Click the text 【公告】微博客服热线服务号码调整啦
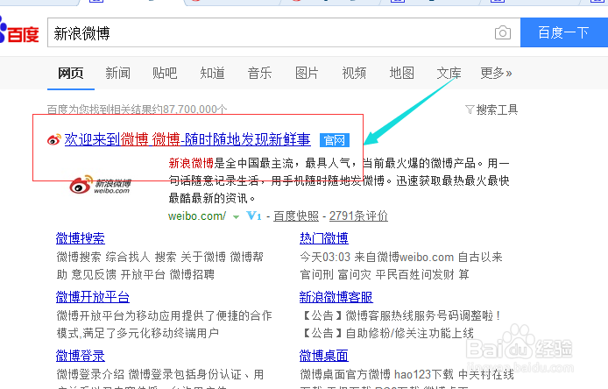The image size is (608, 389). 400,315
